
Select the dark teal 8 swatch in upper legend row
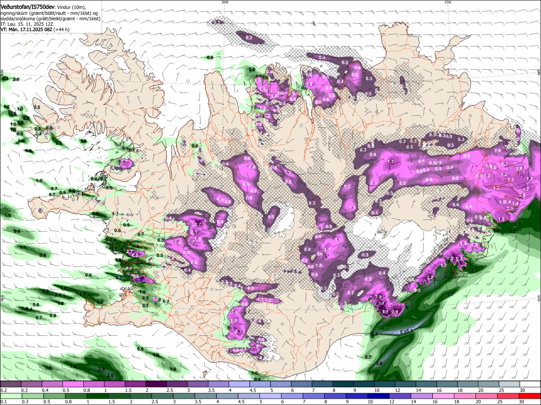point(342,384)
